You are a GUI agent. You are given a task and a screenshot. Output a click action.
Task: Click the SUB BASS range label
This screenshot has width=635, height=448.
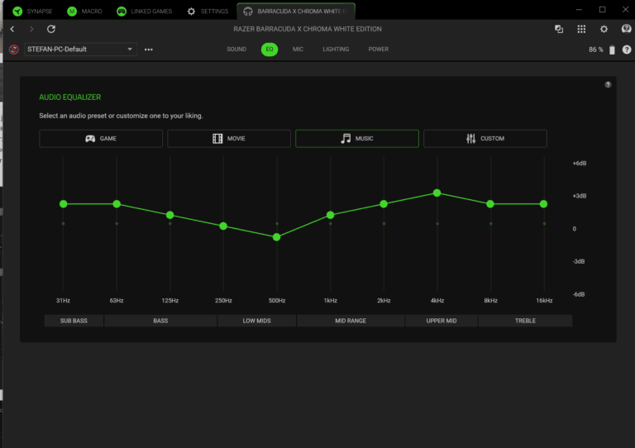pyautogui.click(x=74, y=321)
